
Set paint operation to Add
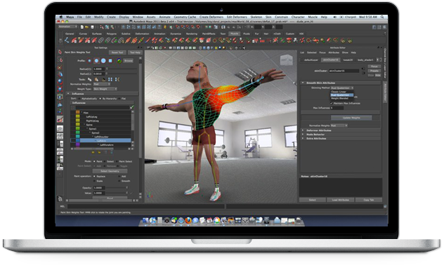click(x=119, y=176)
